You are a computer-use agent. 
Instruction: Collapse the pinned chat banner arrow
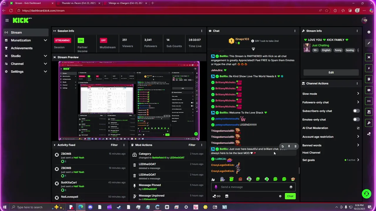pos(253,49)
